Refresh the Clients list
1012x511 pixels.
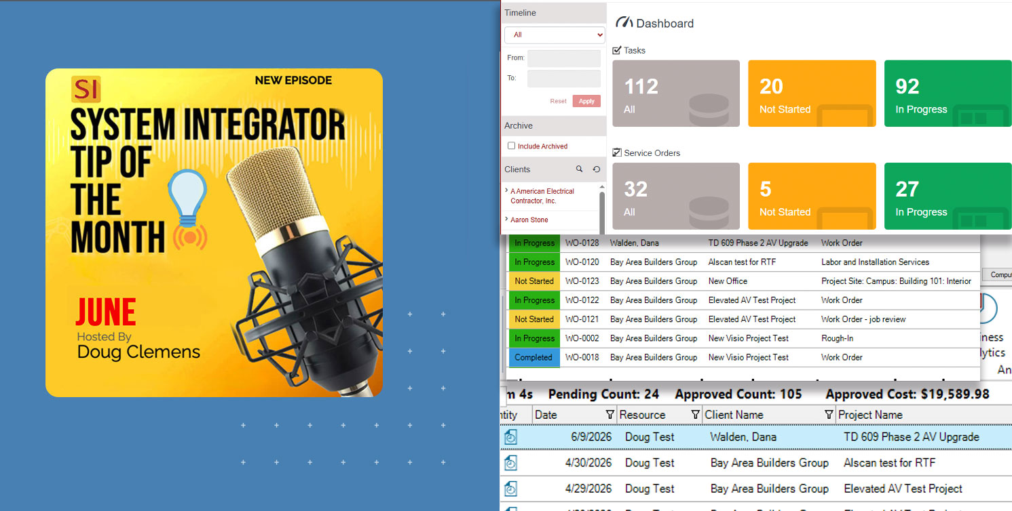[596, 169]
